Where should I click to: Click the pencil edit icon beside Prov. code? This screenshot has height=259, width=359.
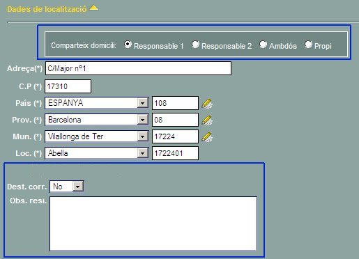(207, 120)
